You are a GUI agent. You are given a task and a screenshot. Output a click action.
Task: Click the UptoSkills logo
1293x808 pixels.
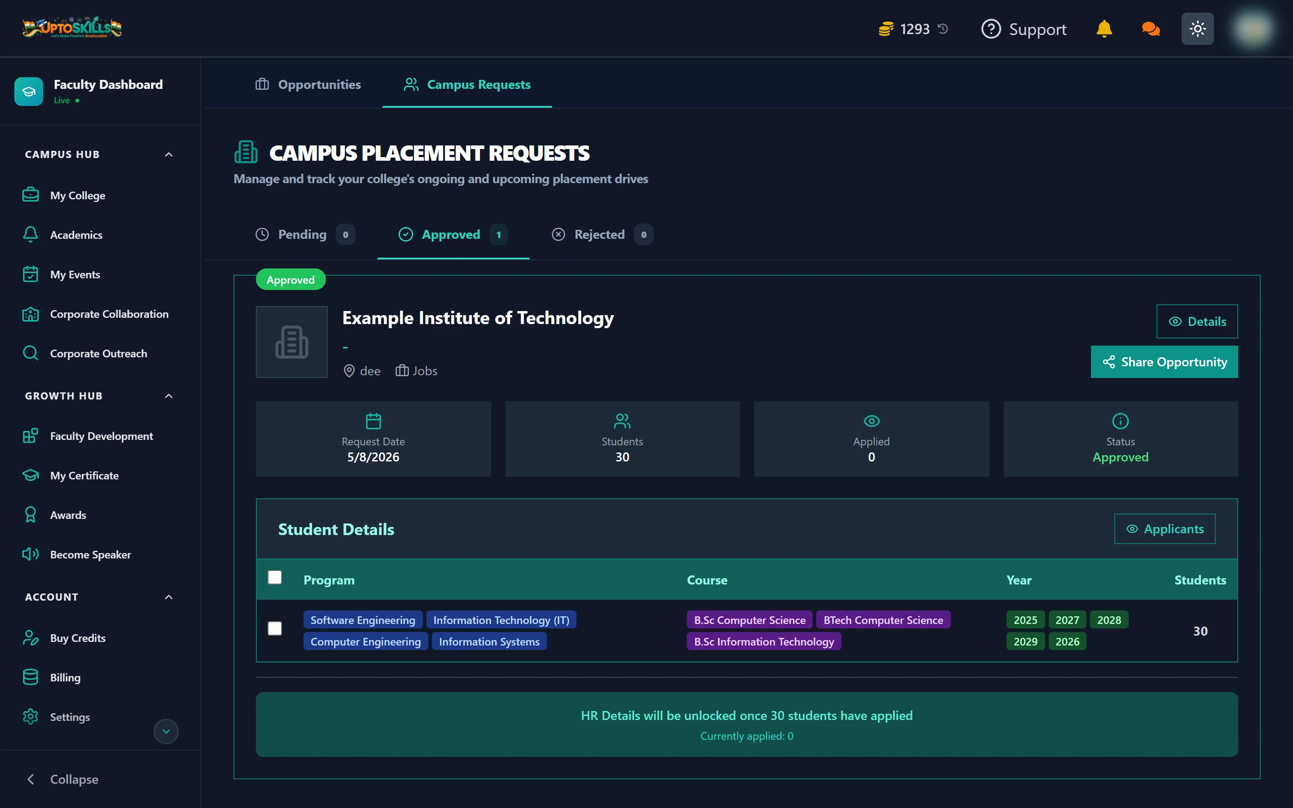(72, 28)
